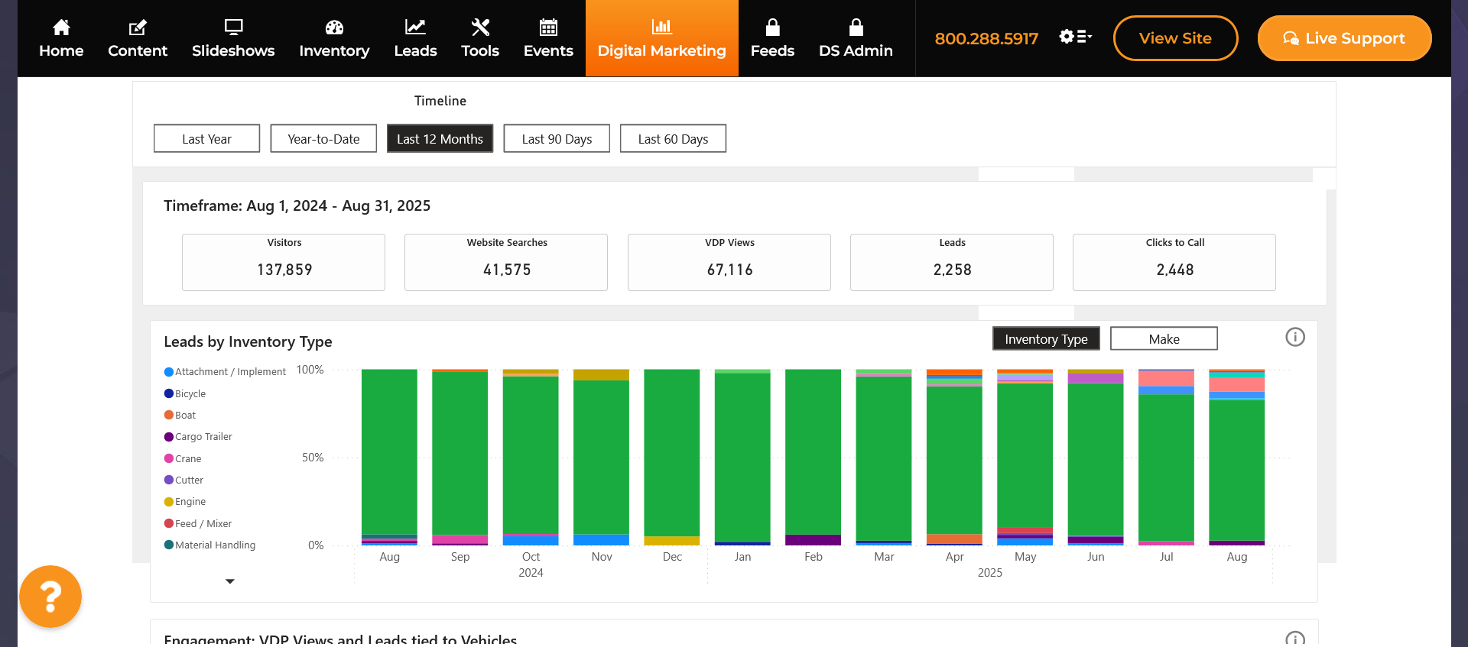1468x647 pixels.
Task: Open Content via the edit-pencil icon
Action: coord(138,27)
